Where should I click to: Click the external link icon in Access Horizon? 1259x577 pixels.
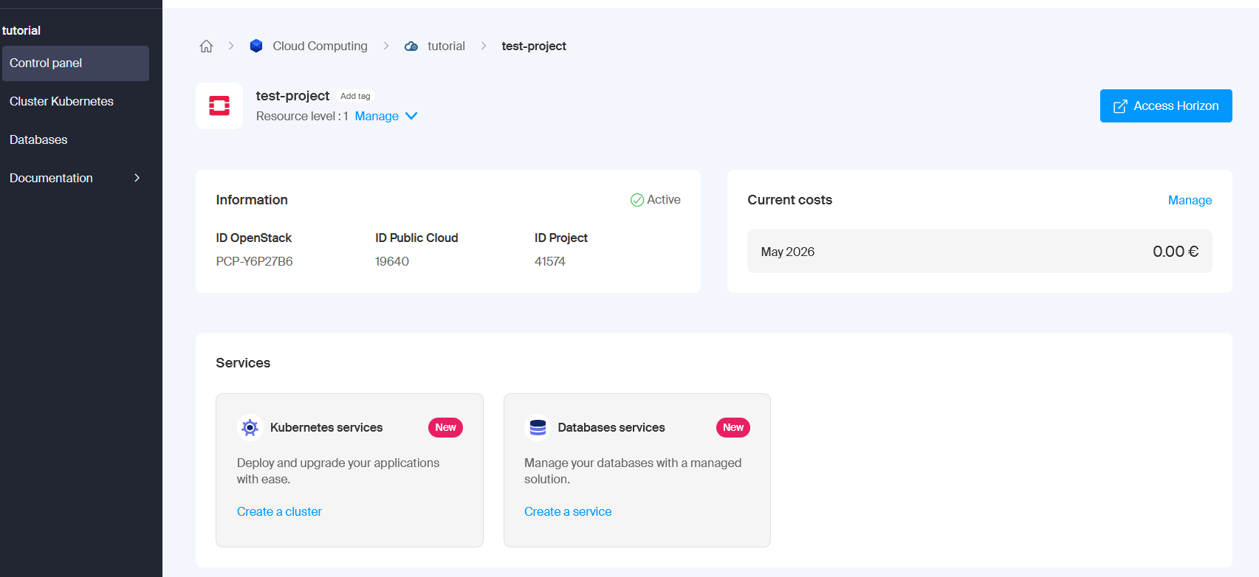[1120, 106]
